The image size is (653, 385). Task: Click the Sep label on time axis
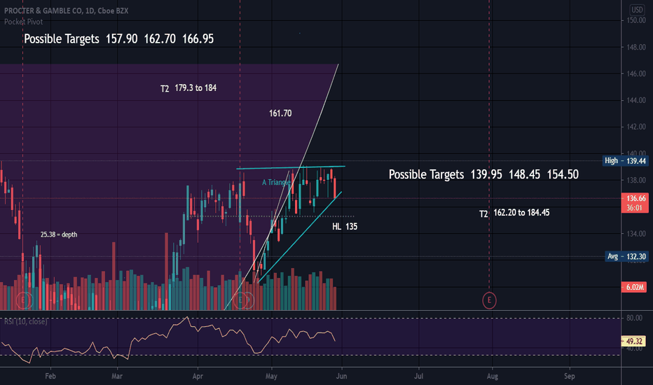[x=570, y=376]
